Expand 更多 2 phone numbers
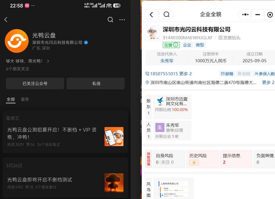This screenshot has width=275, height=199. pyautogui.click(x=185, y=74)
